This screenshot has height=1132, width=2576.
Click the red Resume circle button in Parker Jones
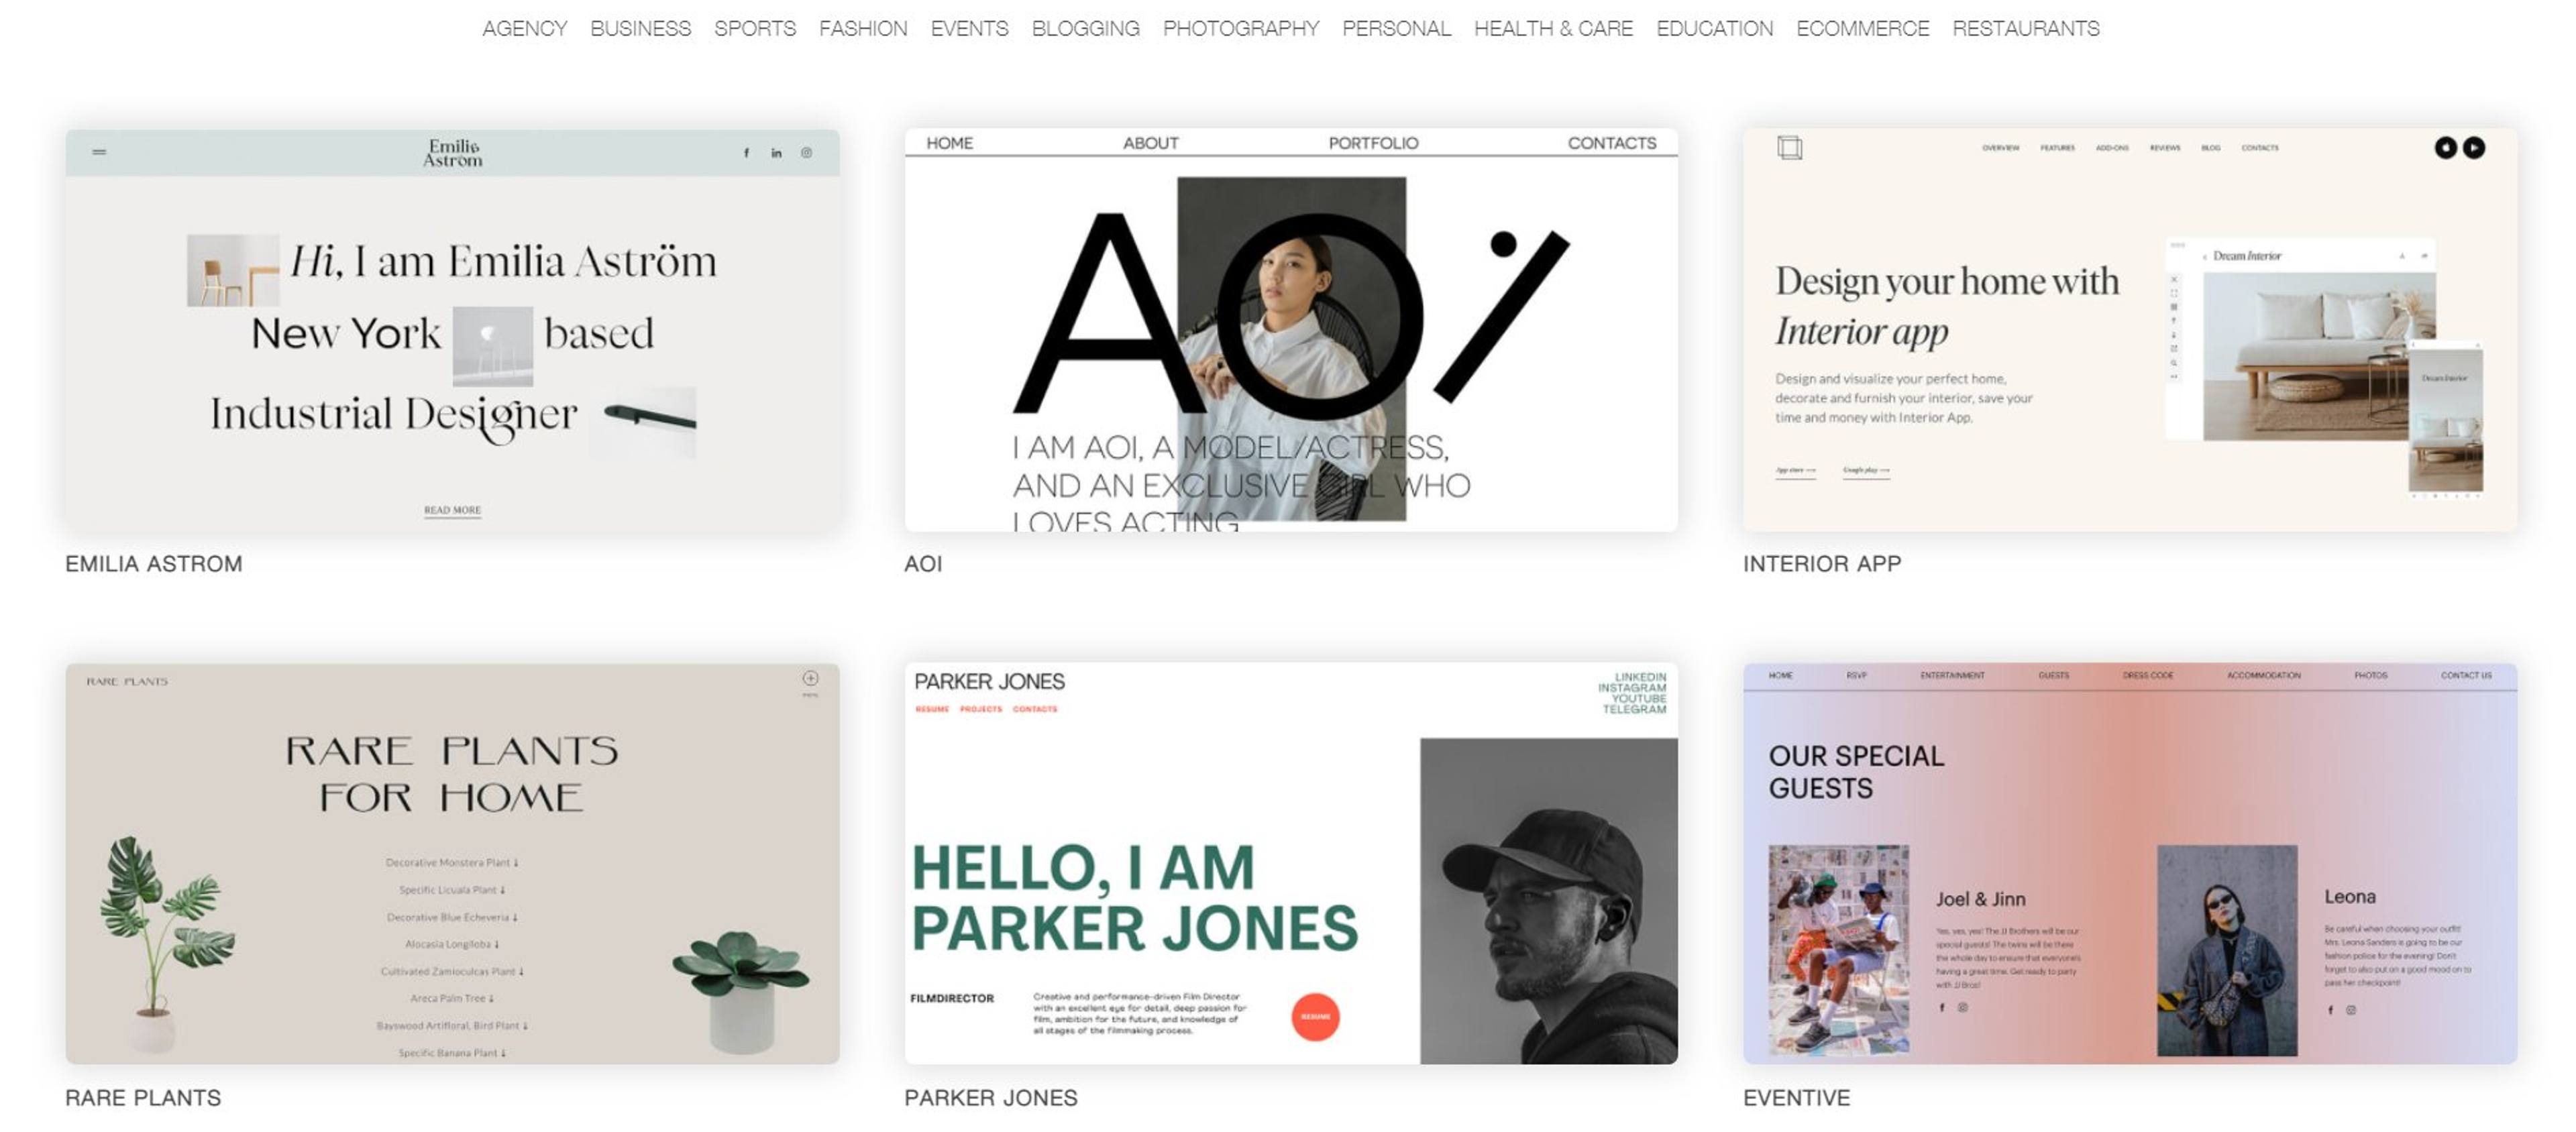click(x=1315, y=1017)
